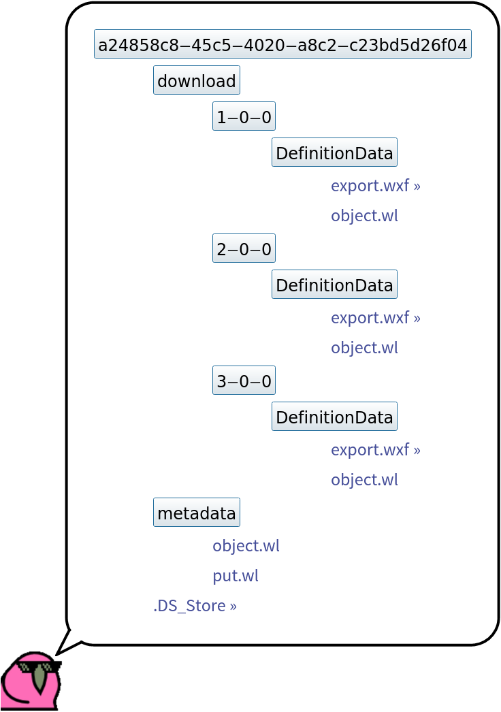Open object.wl under the metadata folder
The height and width of the screenshot is (712, 501).
(x=246, y=546)
